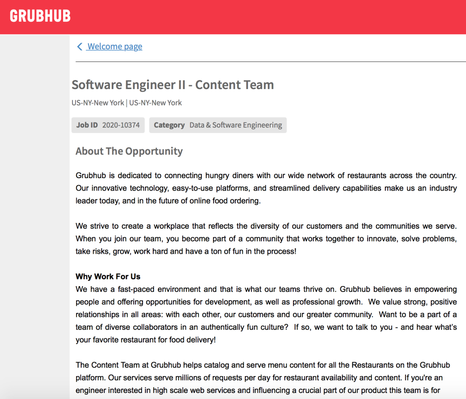466x399 pixels.
Task: Click the Software Engineer II job title
Action: pyautogui.click(x=173, y=85)
